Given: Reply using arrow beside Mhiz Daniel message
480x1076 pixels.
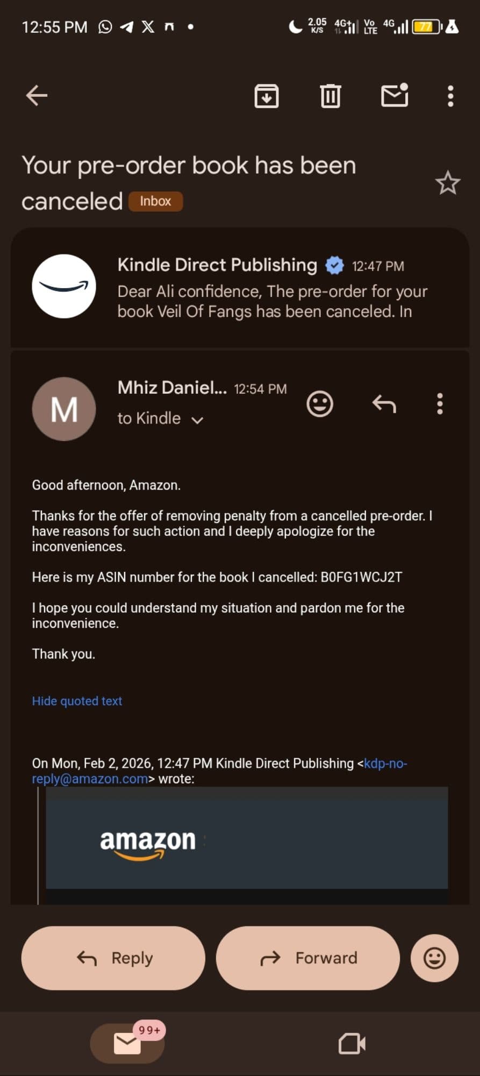Looking at the screenshot, I should tap(384, 404).
